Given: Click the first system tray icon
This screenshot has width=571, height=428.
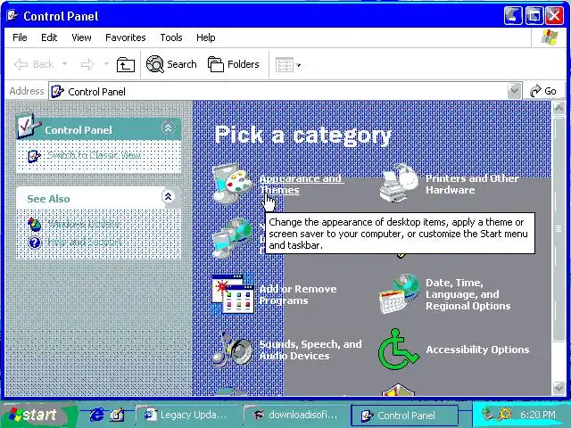Looking at the screenshot, I should tap(488, 414).
